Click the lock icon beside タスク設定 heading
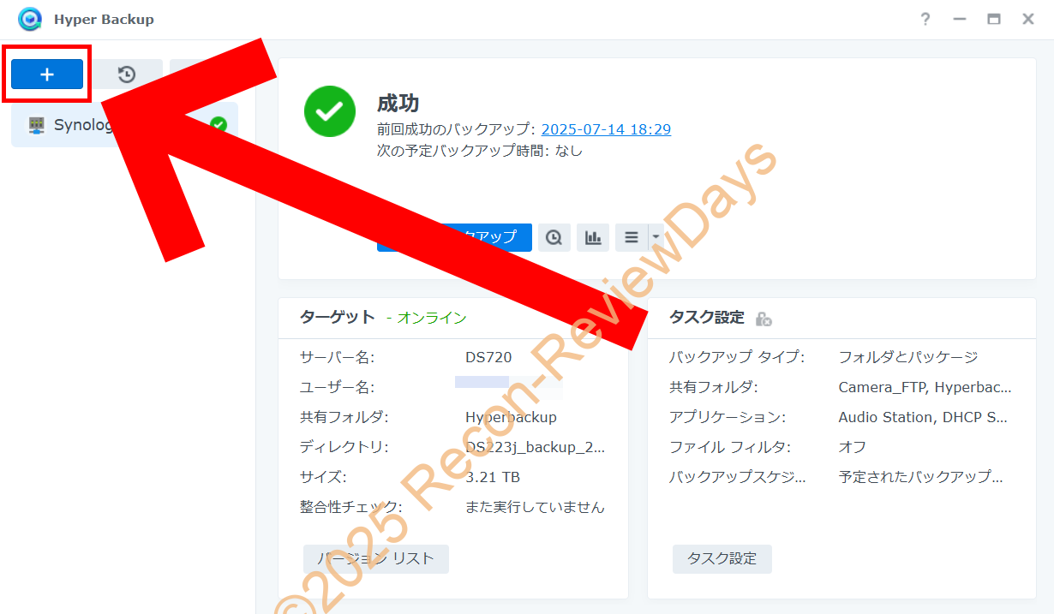This screenshot has height=614, width=1054. click(x=764, y=319)
